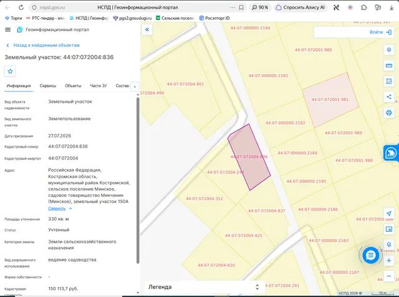Zoom in the map with plus

389,261
